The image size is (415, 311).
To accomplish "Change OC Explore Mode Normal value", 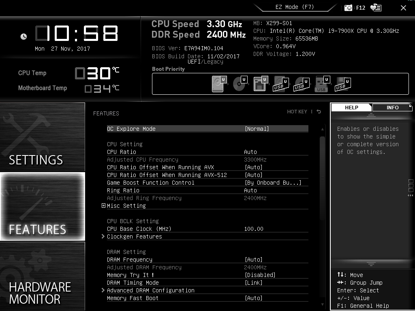I will [257, 129].
